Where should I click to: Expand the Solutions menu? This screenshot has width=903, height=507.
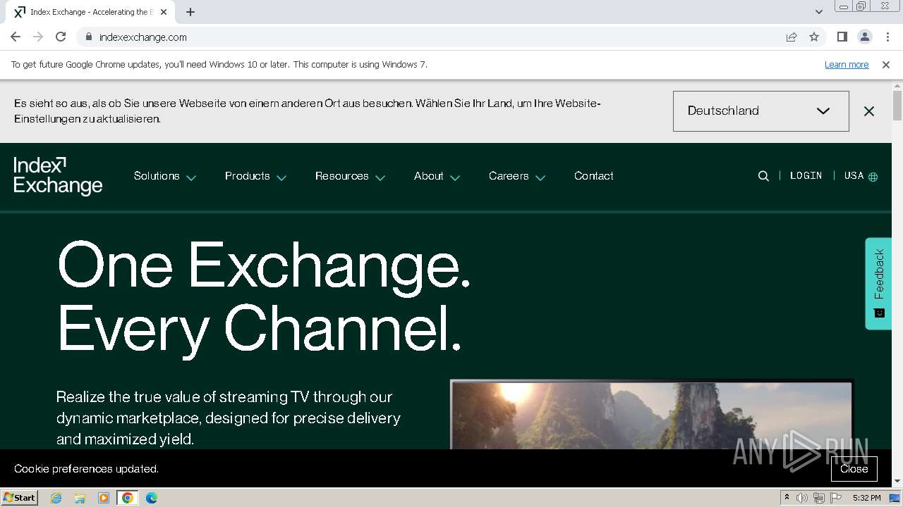pyautogui.click(x=164, y=176)
